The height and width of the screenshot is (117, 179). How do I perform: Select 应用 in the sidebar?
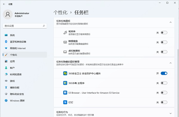point(25,61)
